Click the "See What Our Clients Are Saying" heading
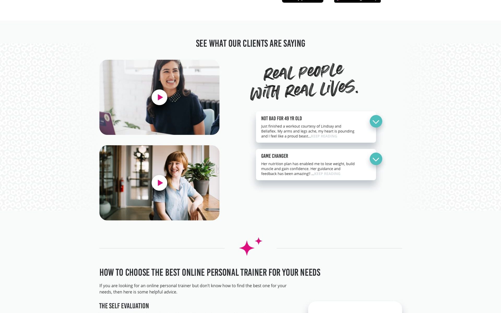 coord(250,43)
